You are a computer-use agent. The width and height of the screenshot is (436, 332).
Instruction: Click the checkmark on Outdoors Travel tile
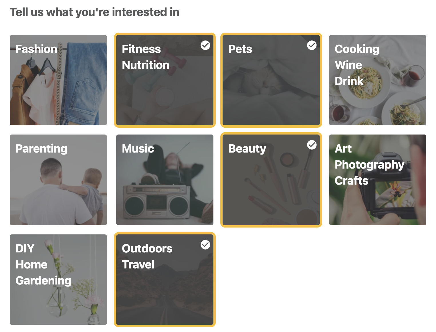click(205, 245)
